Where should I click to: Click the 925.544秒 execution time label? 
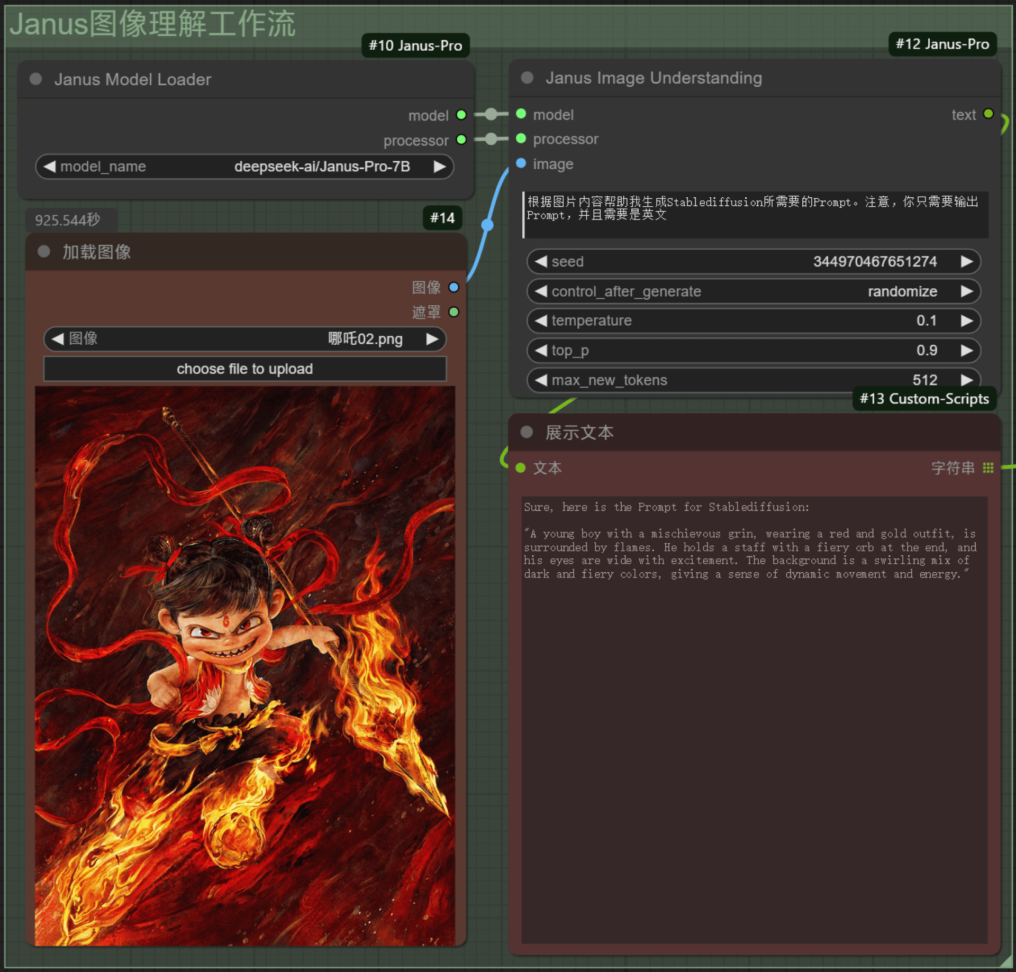pyautogui.click(x=68, y=220)
